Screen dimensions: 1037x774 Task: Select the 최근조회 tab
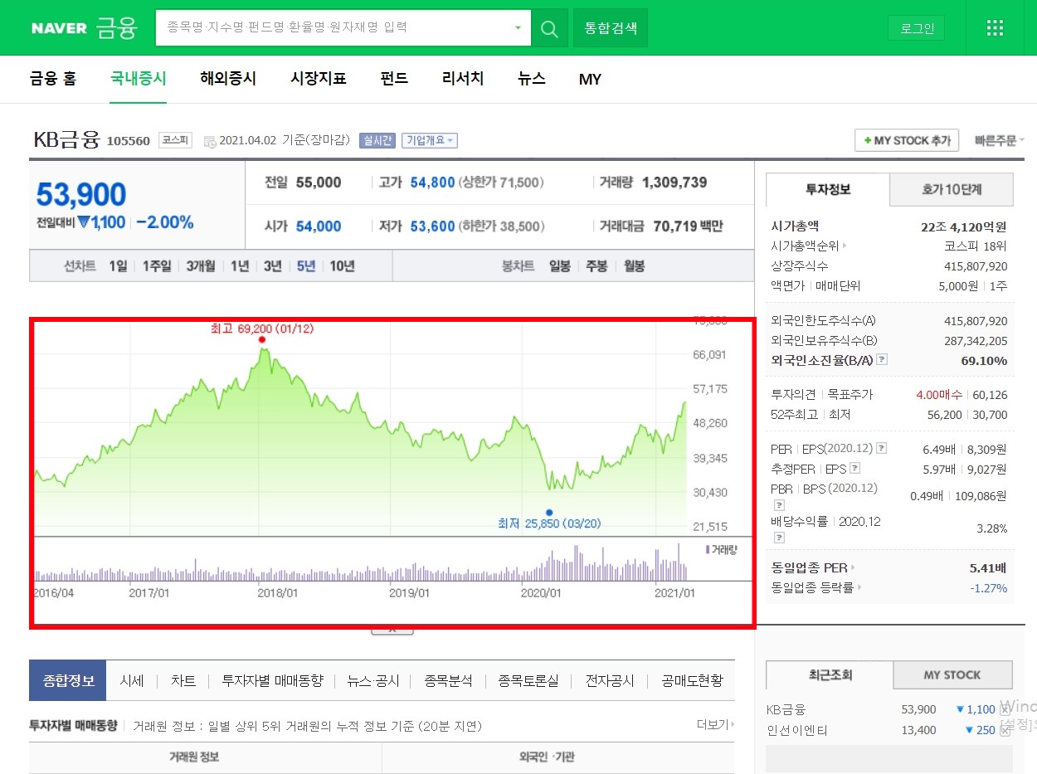(830, 674)
